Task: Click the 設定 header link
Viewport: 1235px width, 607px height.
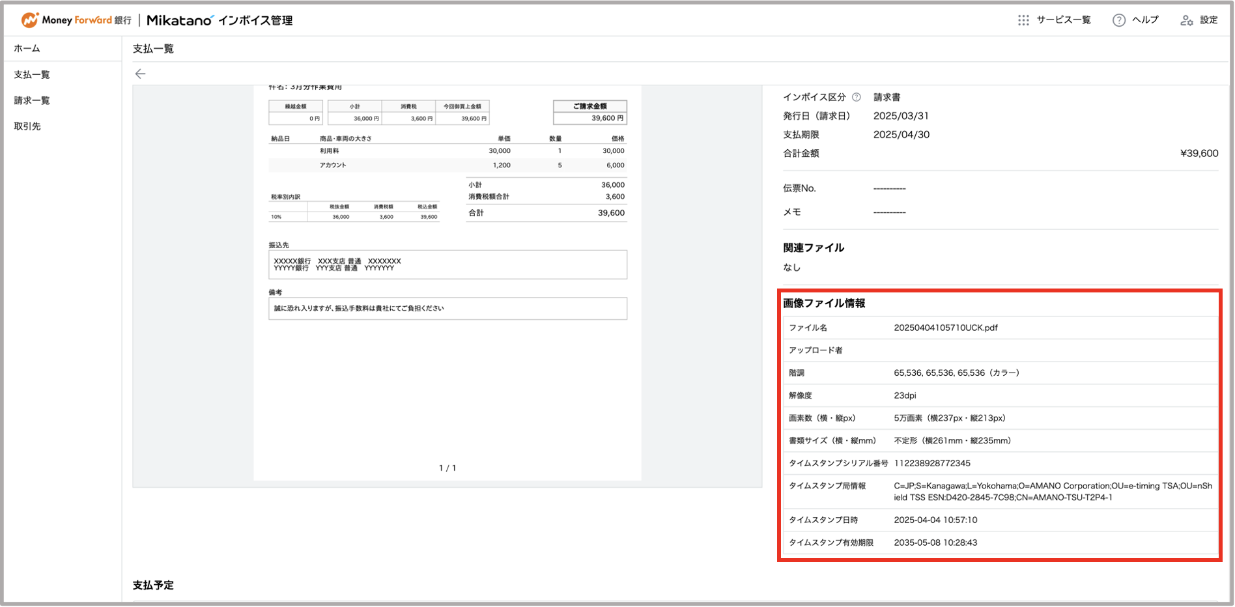Action: 1208,20
